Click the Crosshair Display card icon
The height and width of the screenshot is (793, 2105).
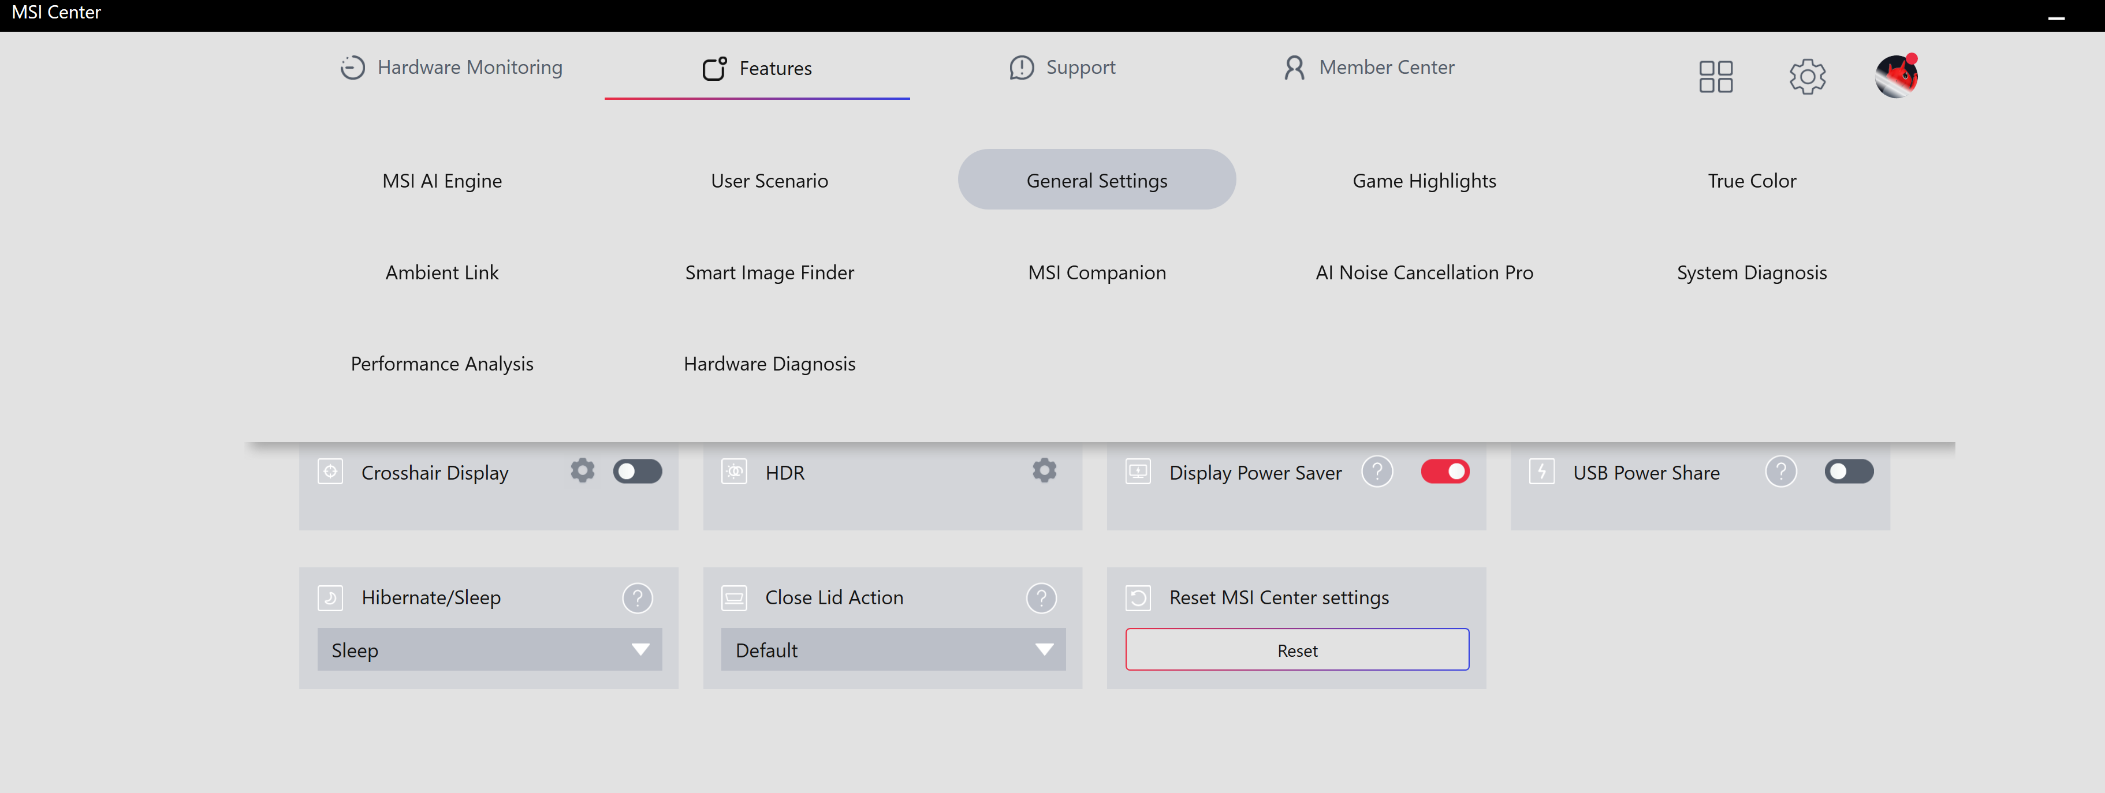(x=330, y=471)
